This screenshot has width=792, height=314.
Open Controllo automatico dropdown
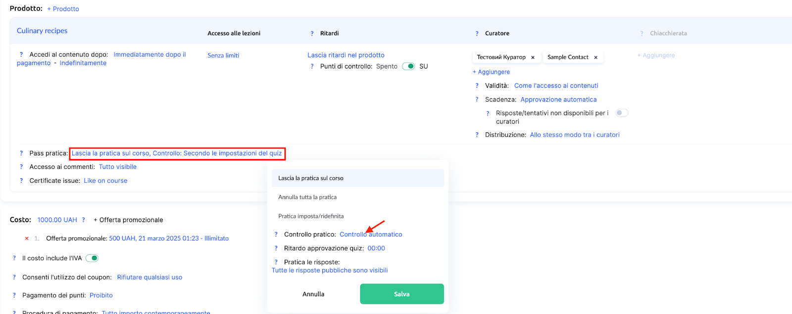coord(371,235)
